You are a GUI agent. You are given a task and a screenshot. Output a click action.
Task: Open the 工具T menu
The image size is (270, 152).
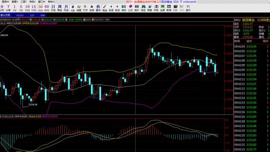(x=24, y=2)
